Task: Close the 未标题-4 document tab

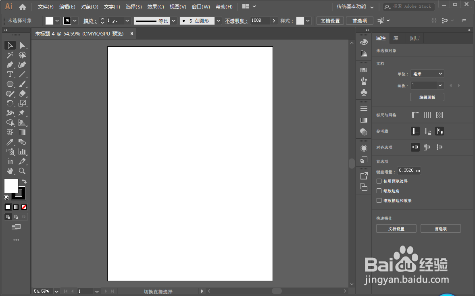Action: click(x=132, y=33)
